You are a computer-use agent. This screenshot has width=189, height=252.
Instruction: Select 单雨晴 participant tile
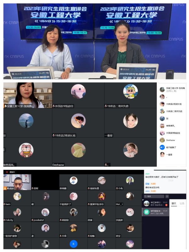click(73, 182)
